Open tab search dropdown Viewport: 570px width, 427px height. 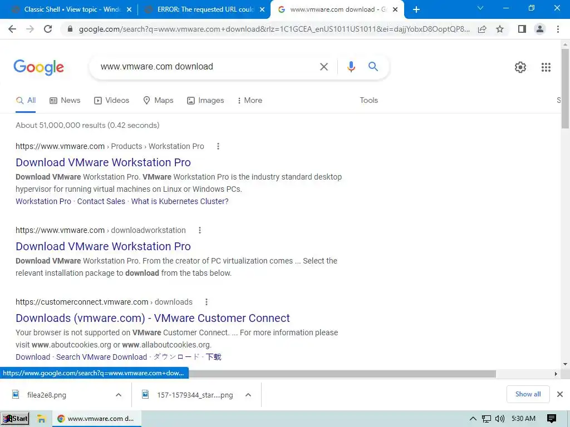click(x=480, y=8)
